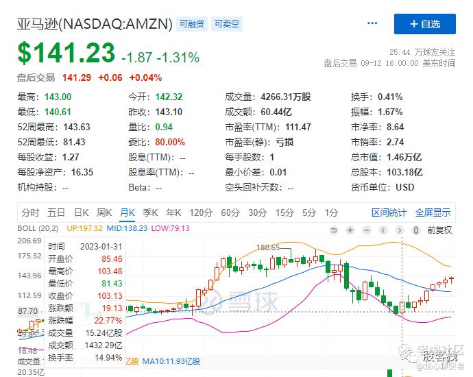
Task: Click the 最低 140.61 value
Action: tap(58, 112)
